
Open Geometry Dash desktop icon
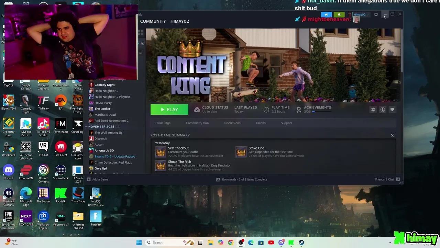point(9,127)
